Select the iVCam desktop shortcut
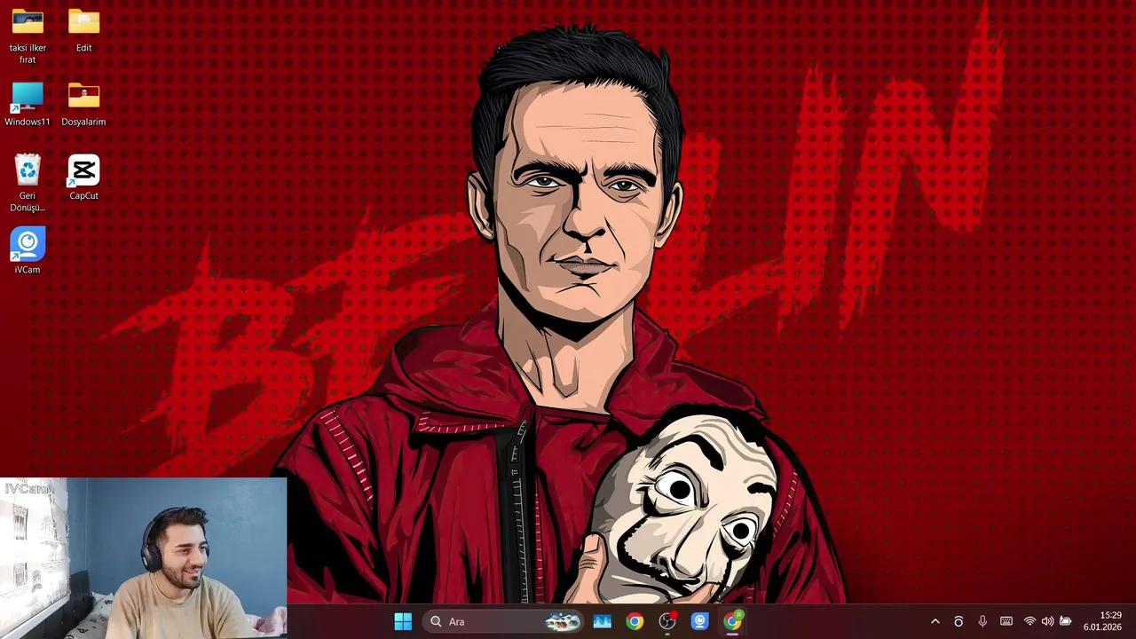This screenshot has height=639, width=1136. click(28, 251)
